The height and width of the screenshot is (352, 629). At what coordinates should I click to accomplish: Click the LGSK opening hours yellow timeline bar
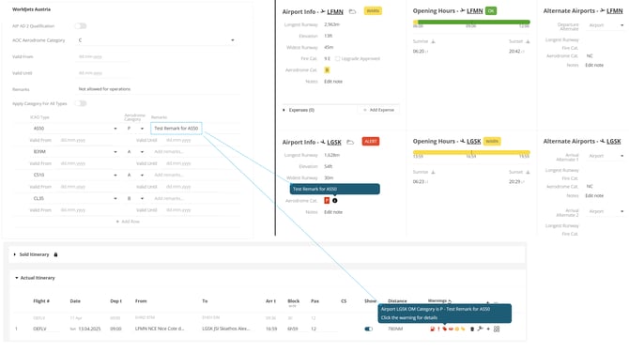(471, 152)
